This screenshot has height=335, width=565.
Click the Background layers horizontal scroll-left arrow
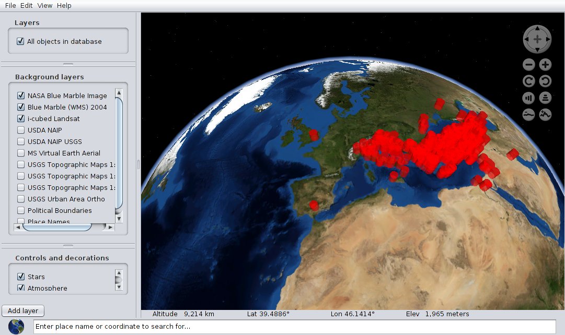point(18,228)
